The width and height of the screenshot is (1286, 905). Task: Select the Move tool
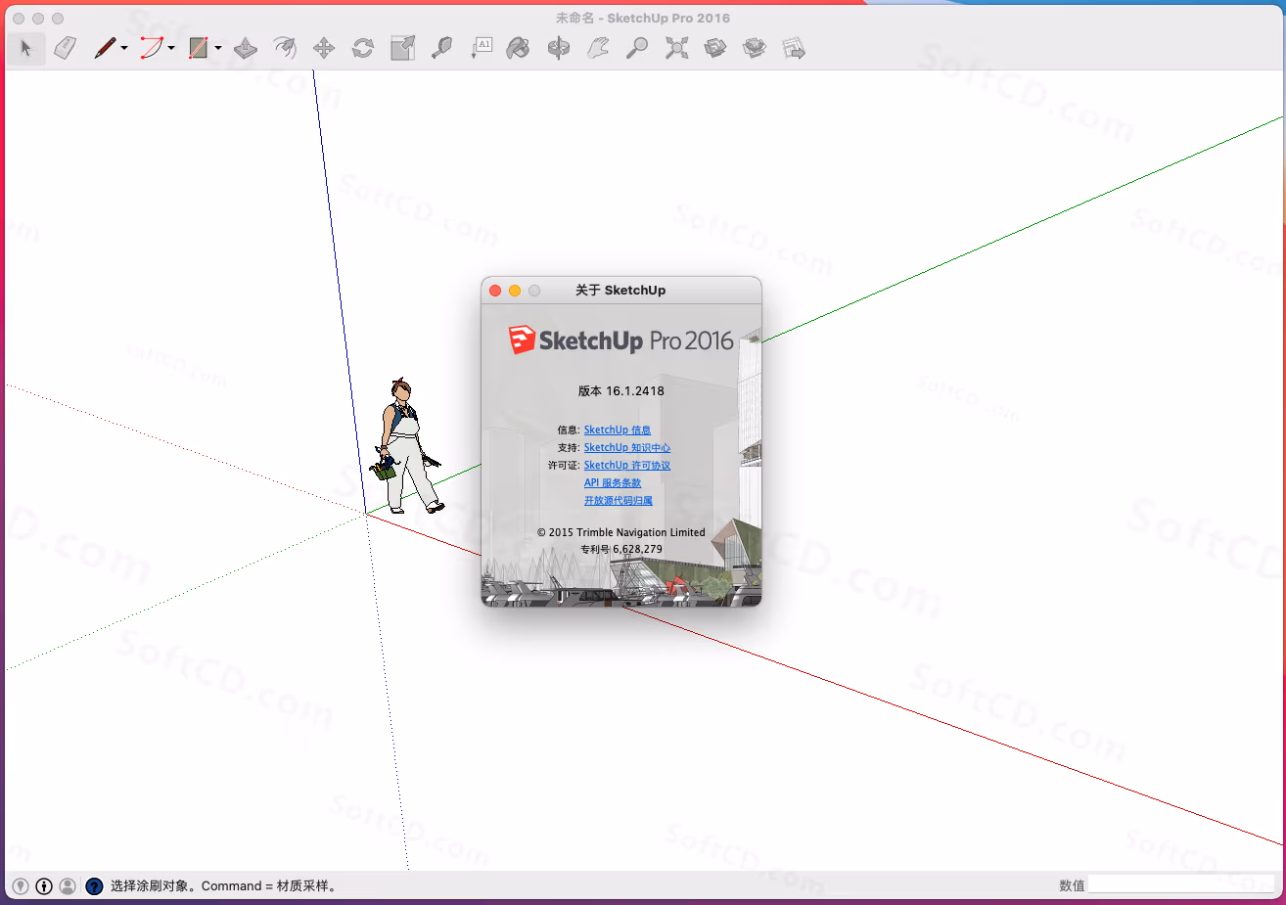(324, 48)
